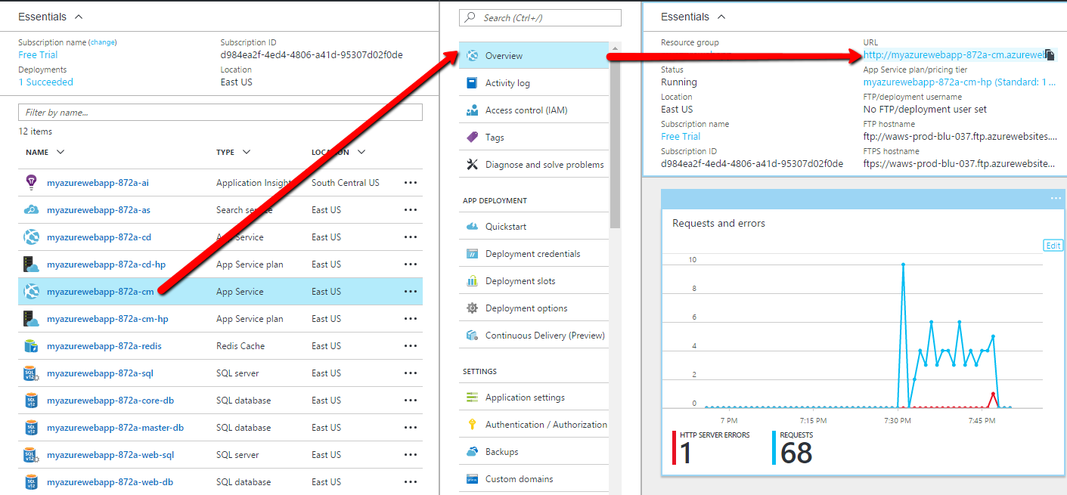Image resolution: width=1067 pixels, height=495 pixels.
Task: Sort resources by the TYPE column
Action: tap(234, 152)
